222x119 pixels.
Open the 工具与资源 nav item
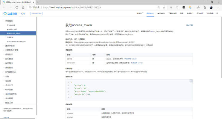click(x=172, y=13)
